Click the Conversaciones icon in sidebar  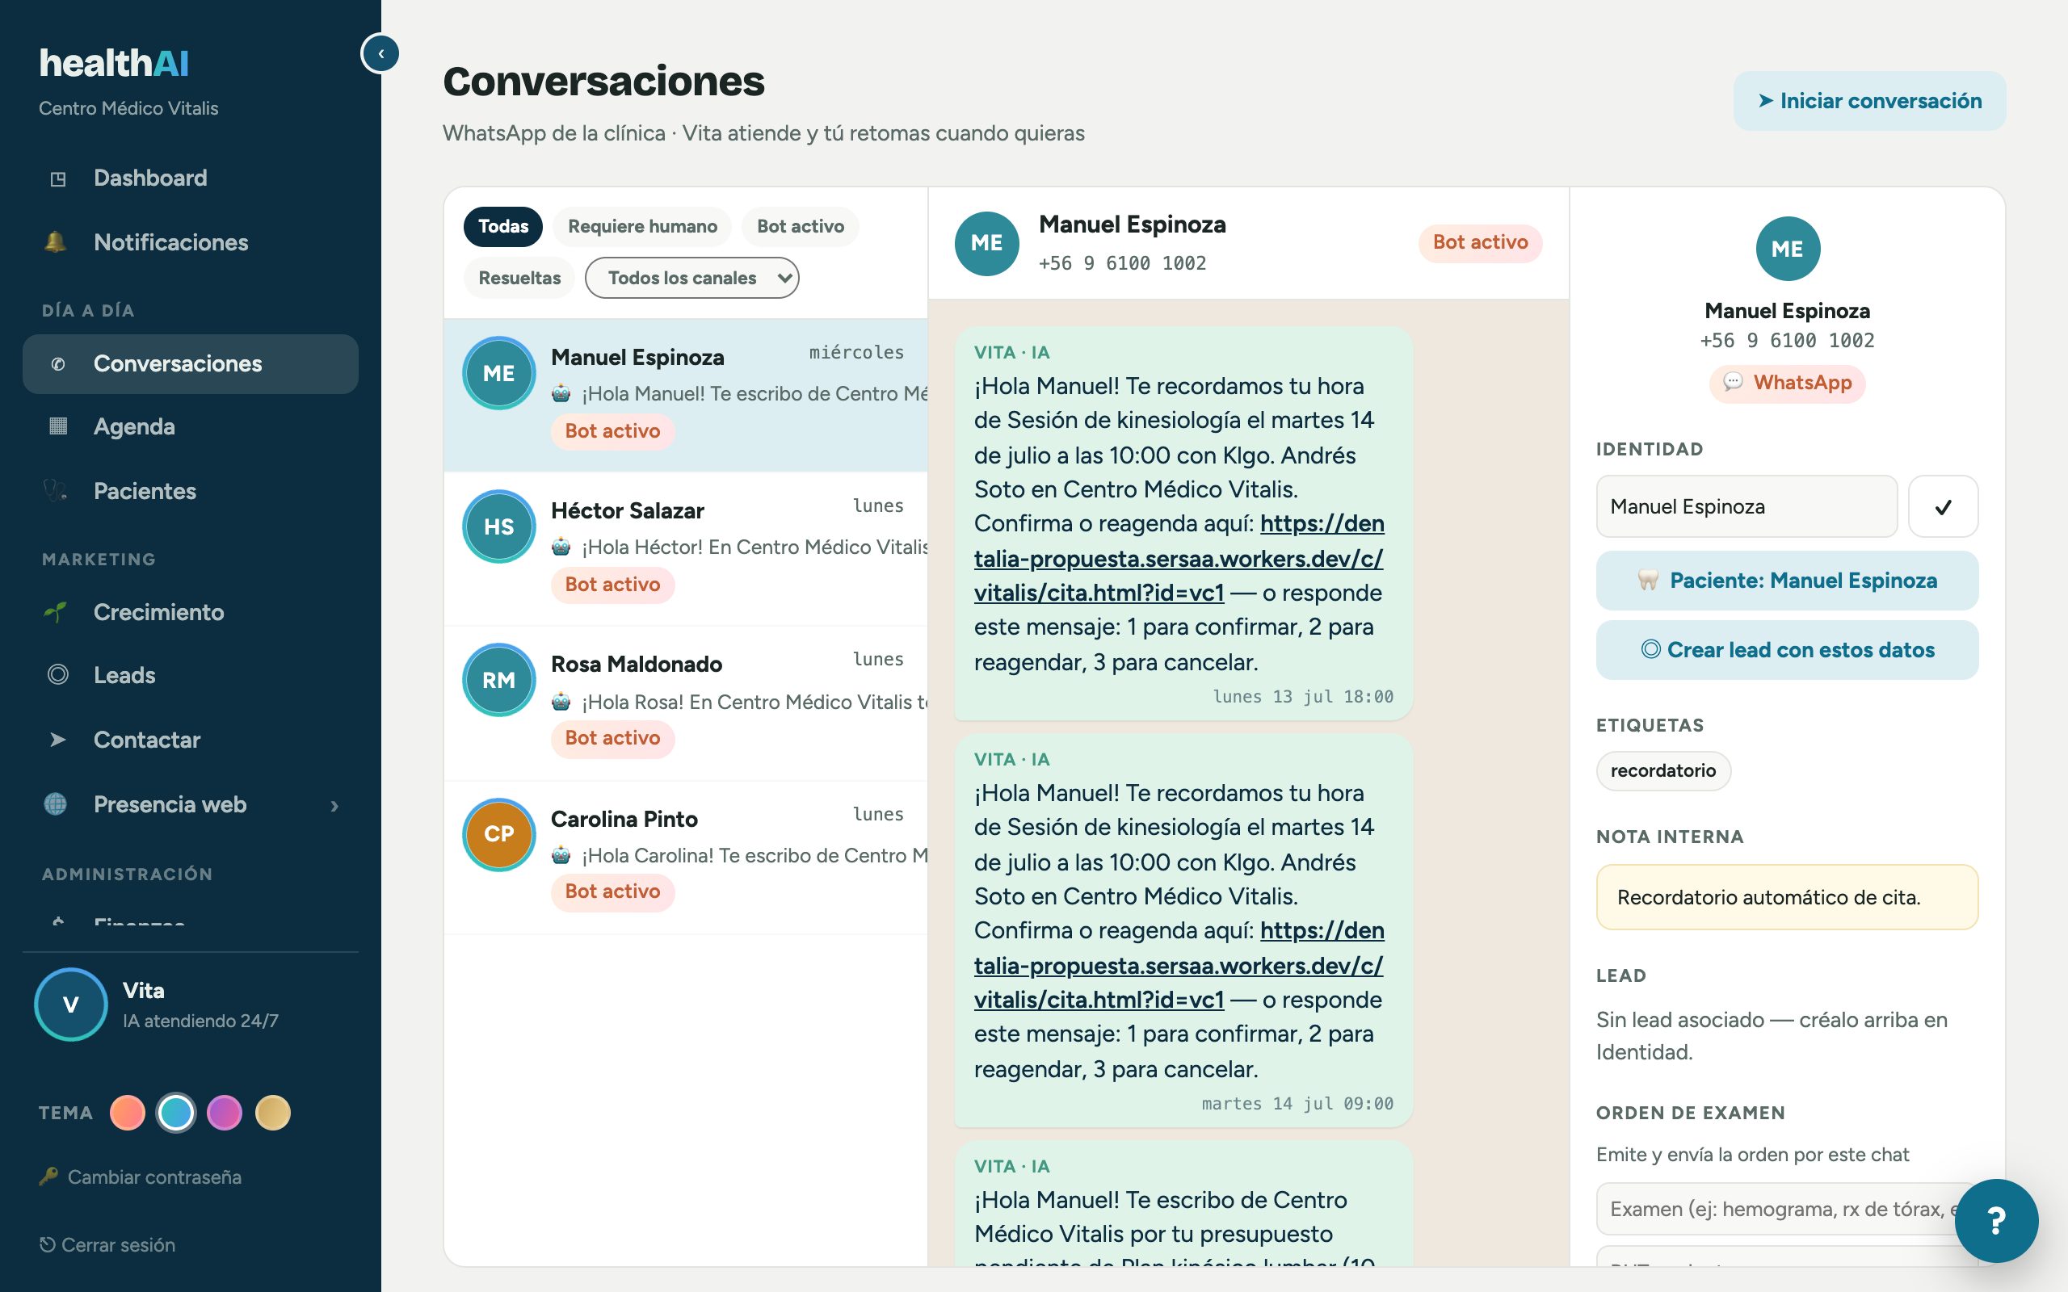(58, 364)
